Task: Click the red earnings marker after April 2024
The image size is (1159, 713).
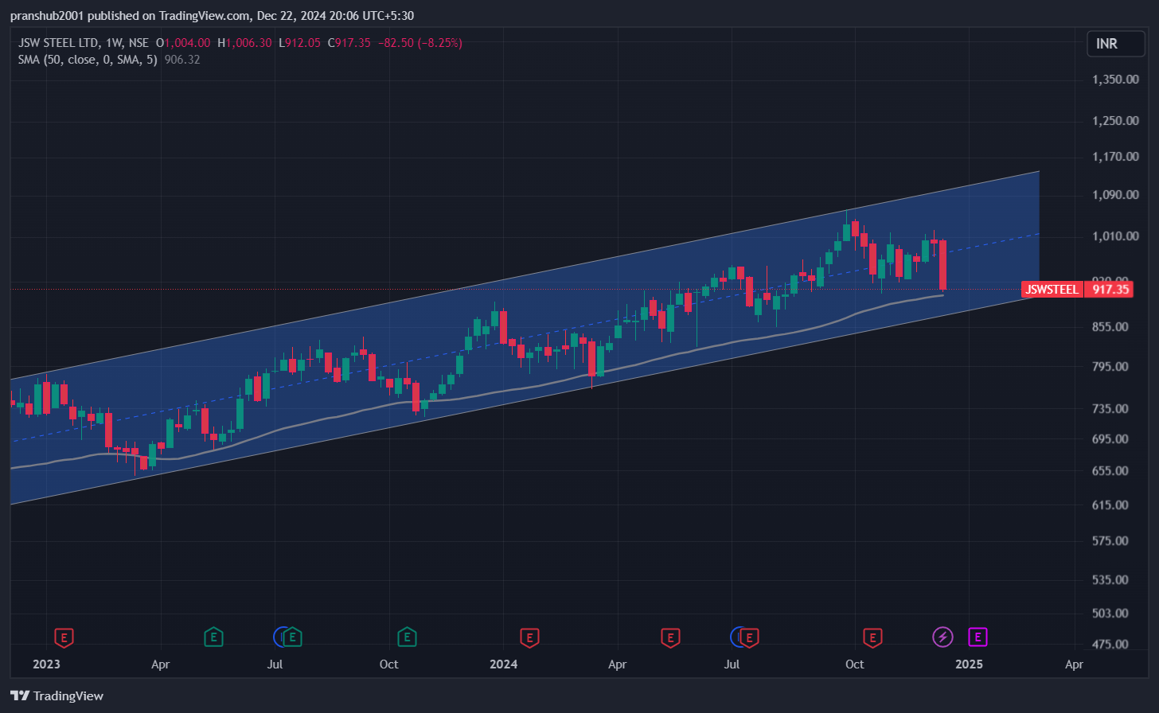Action: pyautogui.click(x=670, y=637)
